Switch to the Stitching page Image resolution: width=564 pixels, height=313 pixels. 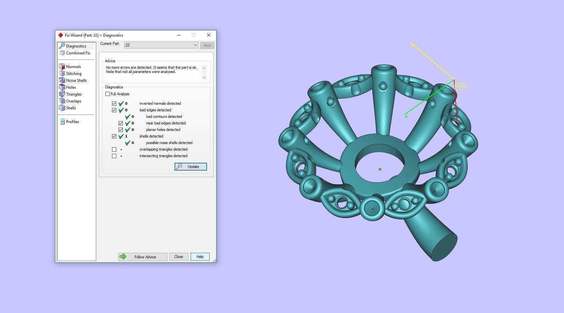click(x=74, y=74)
